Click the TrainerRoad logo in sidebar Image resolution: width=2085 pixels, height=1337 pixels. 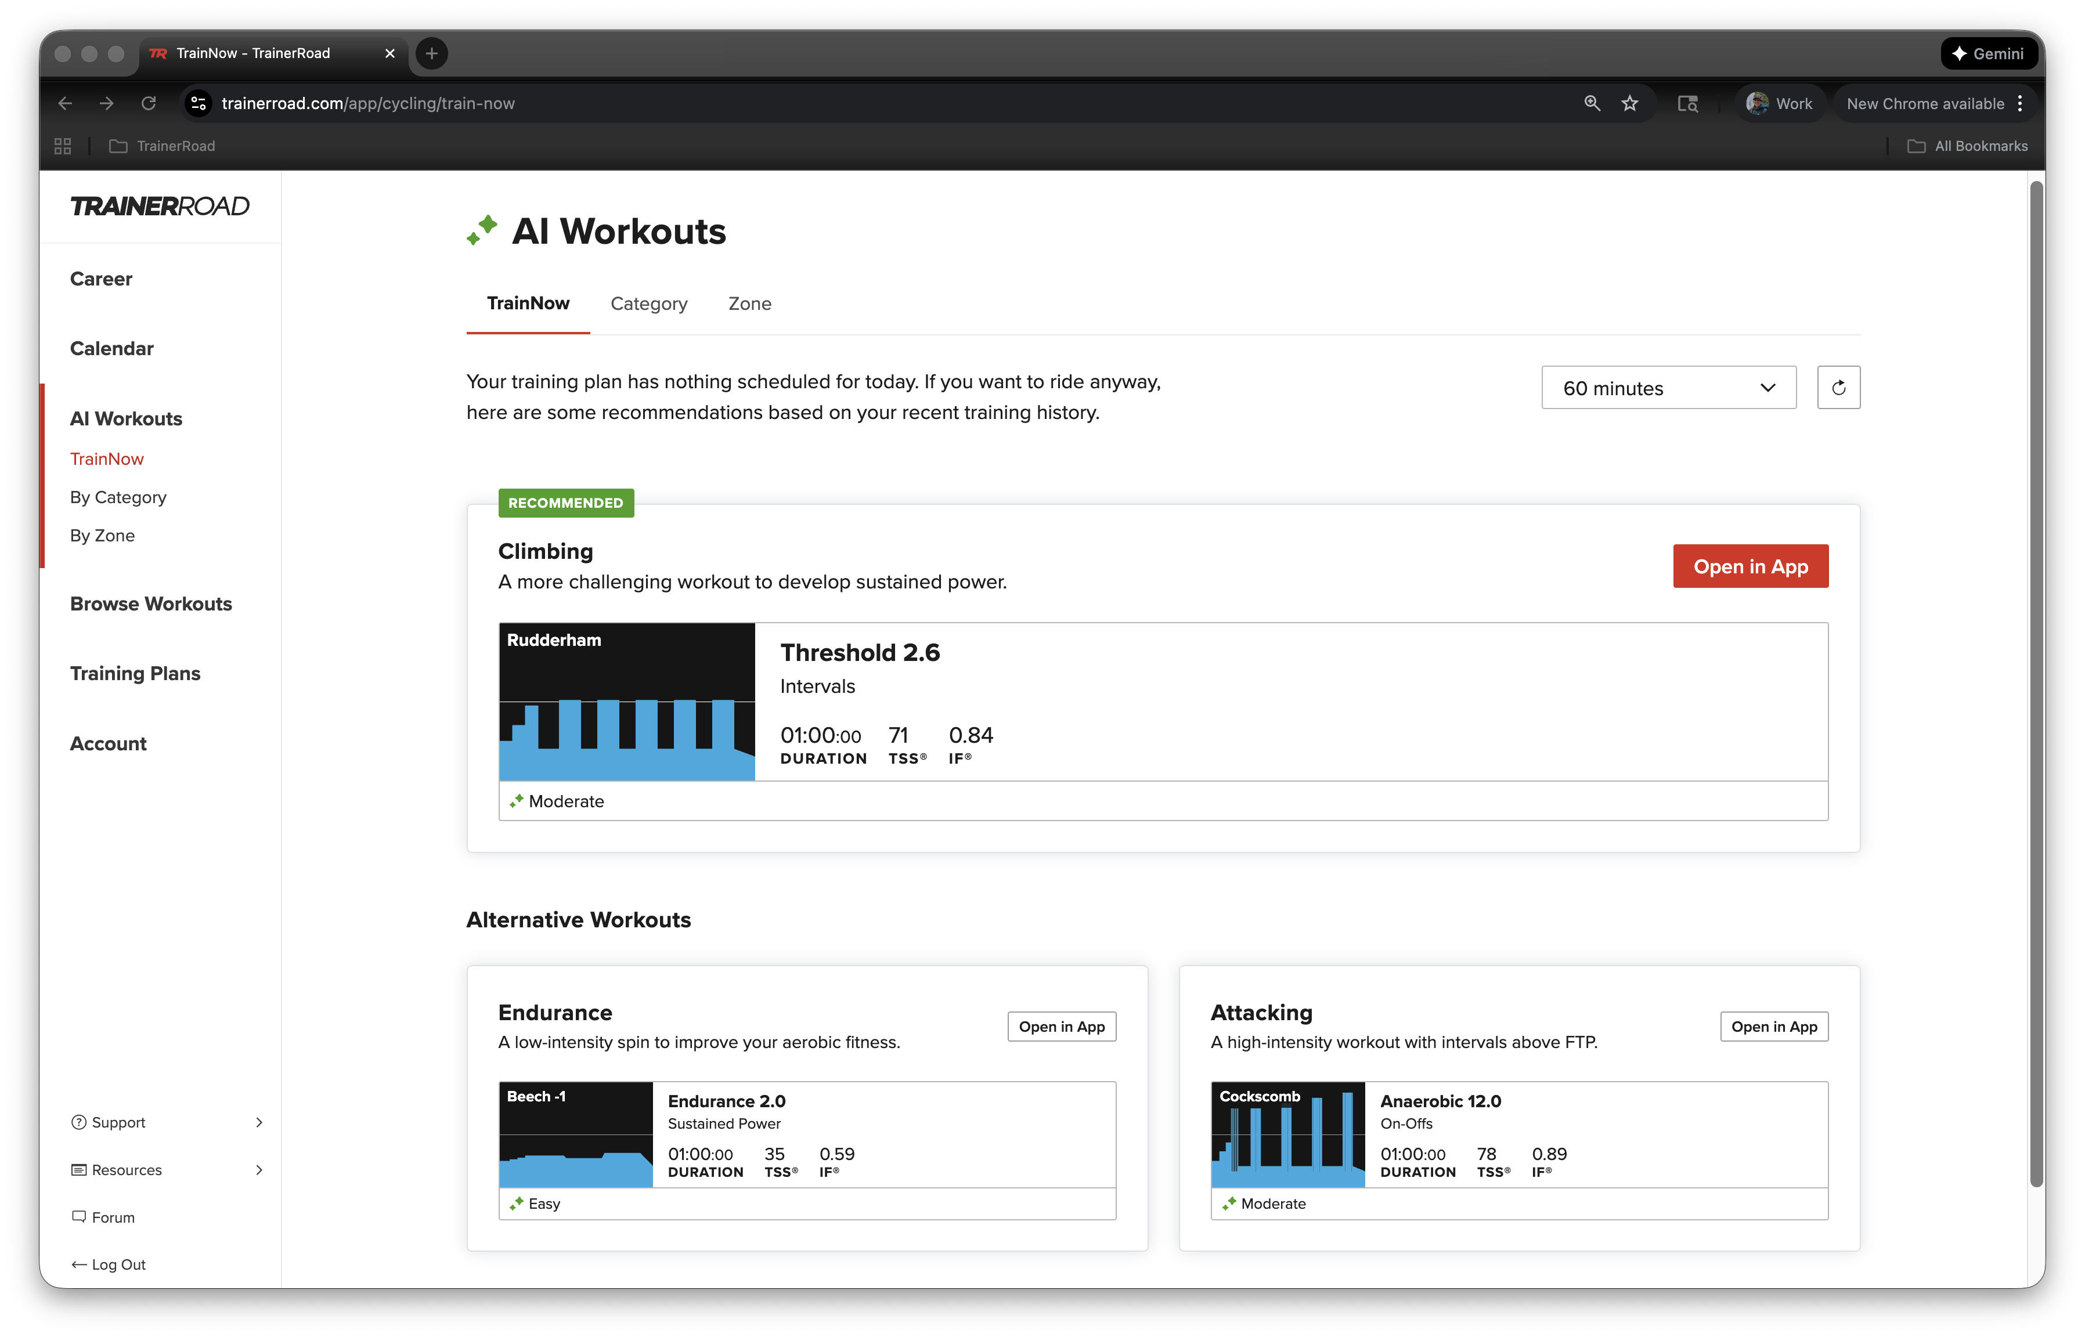click(160, 206)
